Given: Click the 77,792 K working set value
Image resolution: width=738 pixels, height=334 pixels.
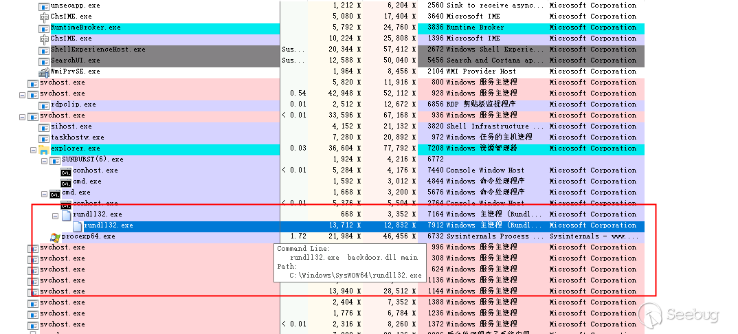Looking at the screenshot, I should (400, 148).
